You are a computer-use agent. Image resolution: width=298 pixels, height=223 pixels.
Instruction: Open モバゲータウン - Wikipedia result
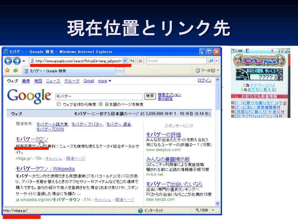point(45,169)
